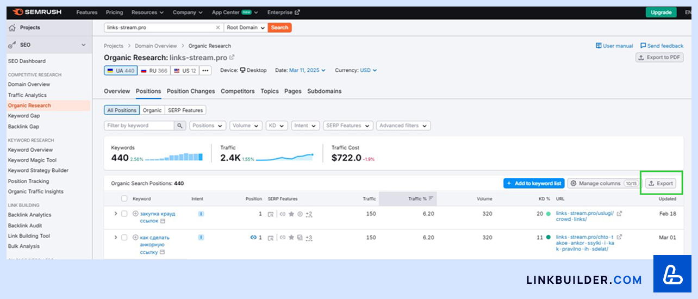Image resolution: width=698 pixels, height=299 pixels.
Task: Click the SERP page icon below закупка крауд ссылок
Action: point(163,221)
